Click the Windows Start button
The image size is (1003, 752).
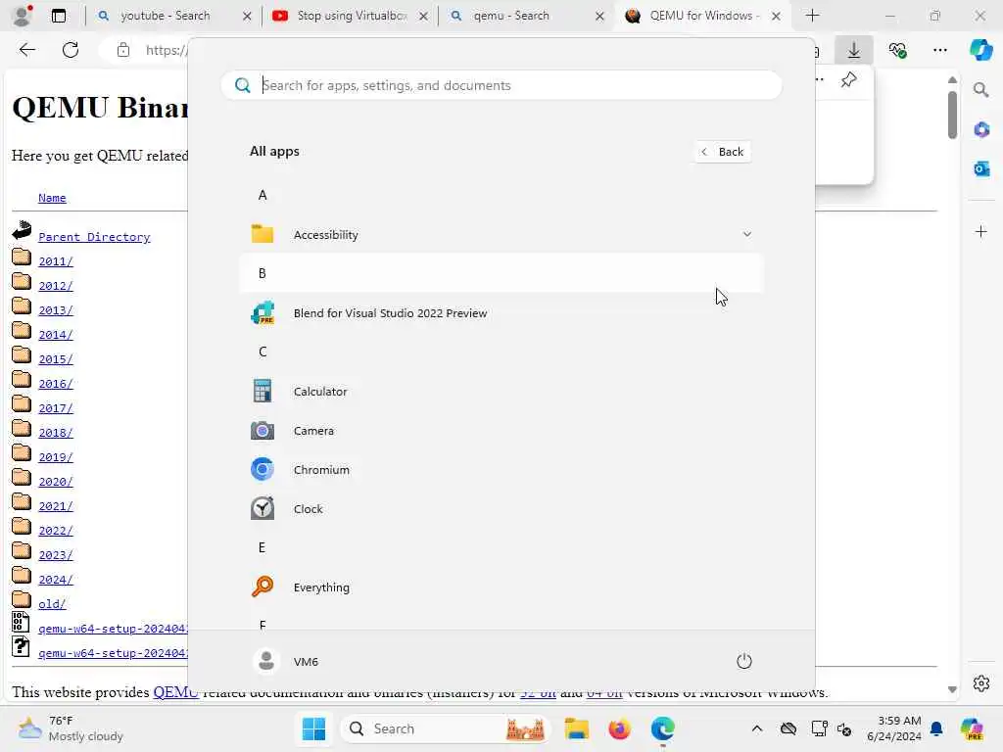tap(313, 728)
